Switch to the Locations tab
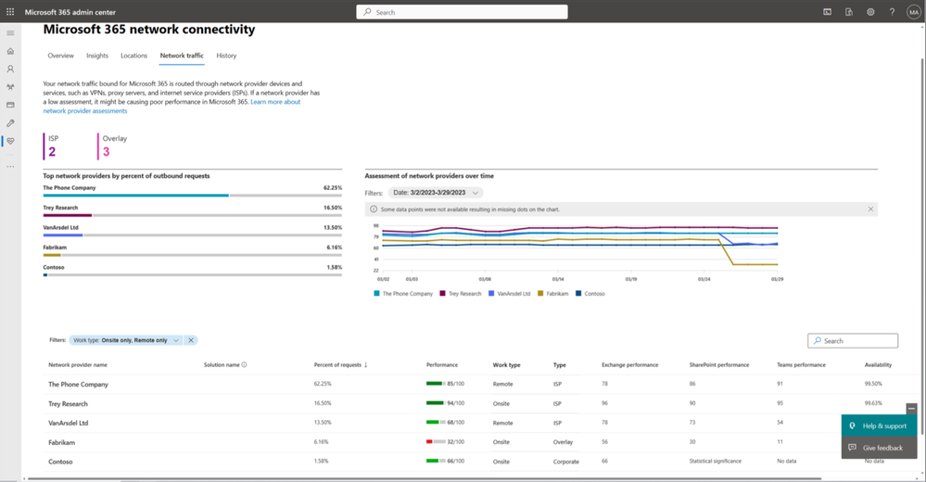926x482 pixels. pos(134,56)
